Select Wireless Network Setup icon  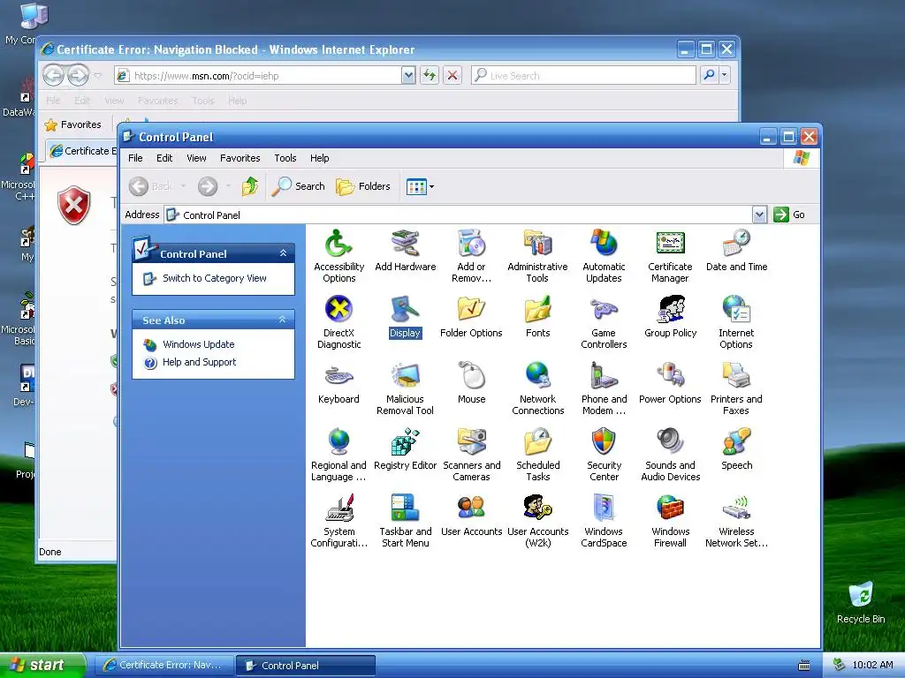736,521
